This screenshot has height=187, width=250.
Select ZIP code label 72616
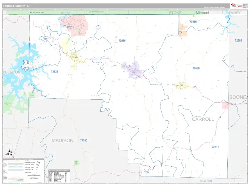pos(122,41)
